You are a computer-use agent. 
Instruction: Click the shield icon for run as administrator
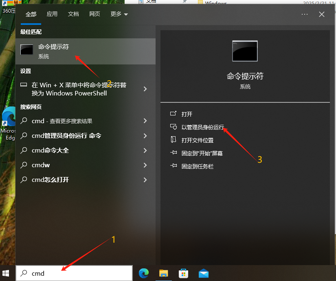click(x=173, y=127)
